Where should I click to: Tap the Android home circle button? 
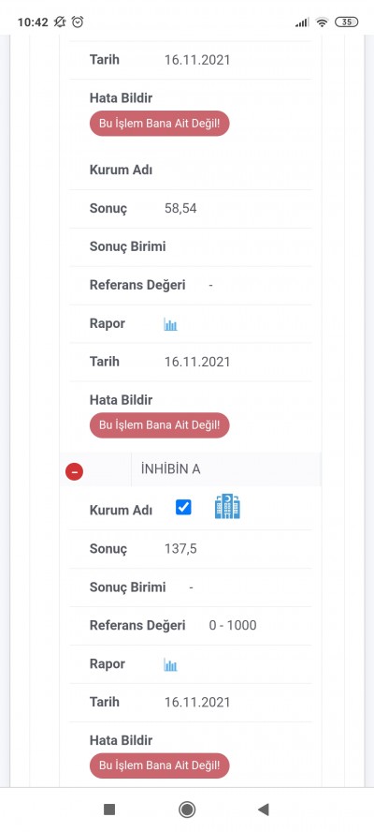187,810
